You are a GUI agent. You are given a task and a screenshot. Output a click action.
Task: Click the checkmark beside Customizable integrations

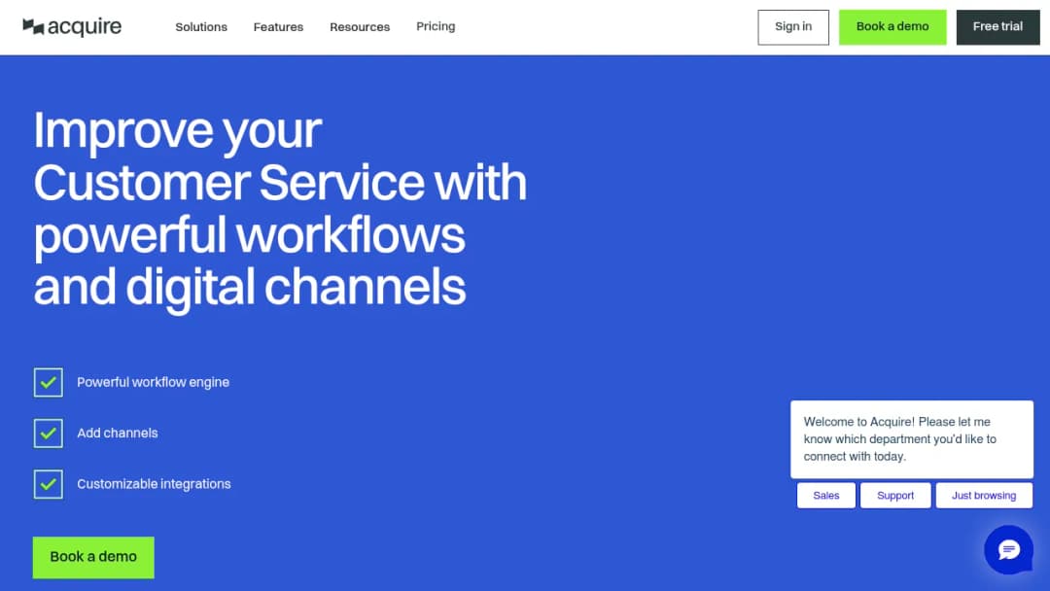click(49, 484)
